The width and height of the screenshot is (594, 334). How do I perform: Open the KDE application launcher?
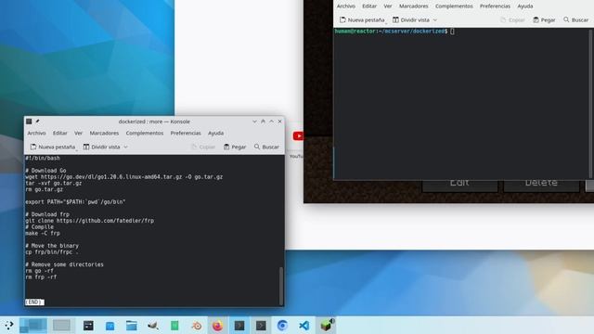8,326
